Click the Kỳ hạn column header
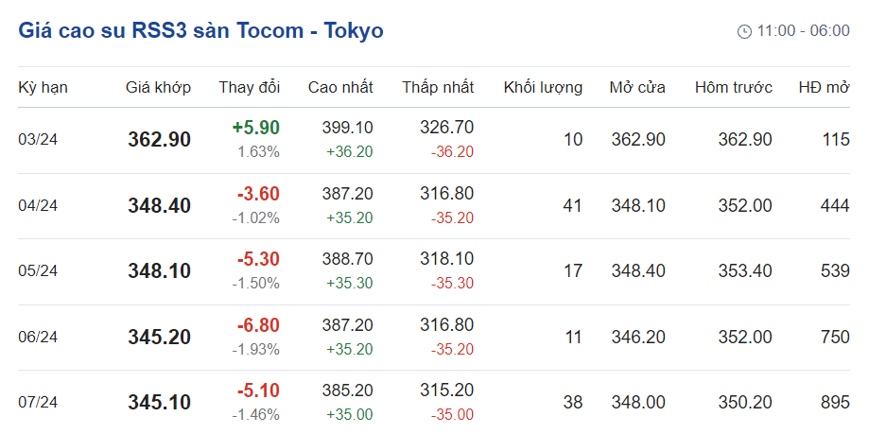 click(x=43, y=87)
